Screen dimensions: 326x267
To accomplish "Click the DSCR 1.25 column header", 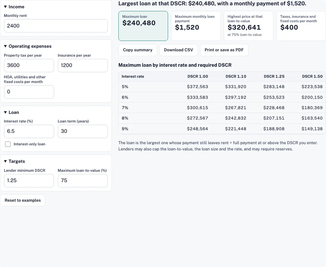I will pyautogui.click(x=274, y=77).
